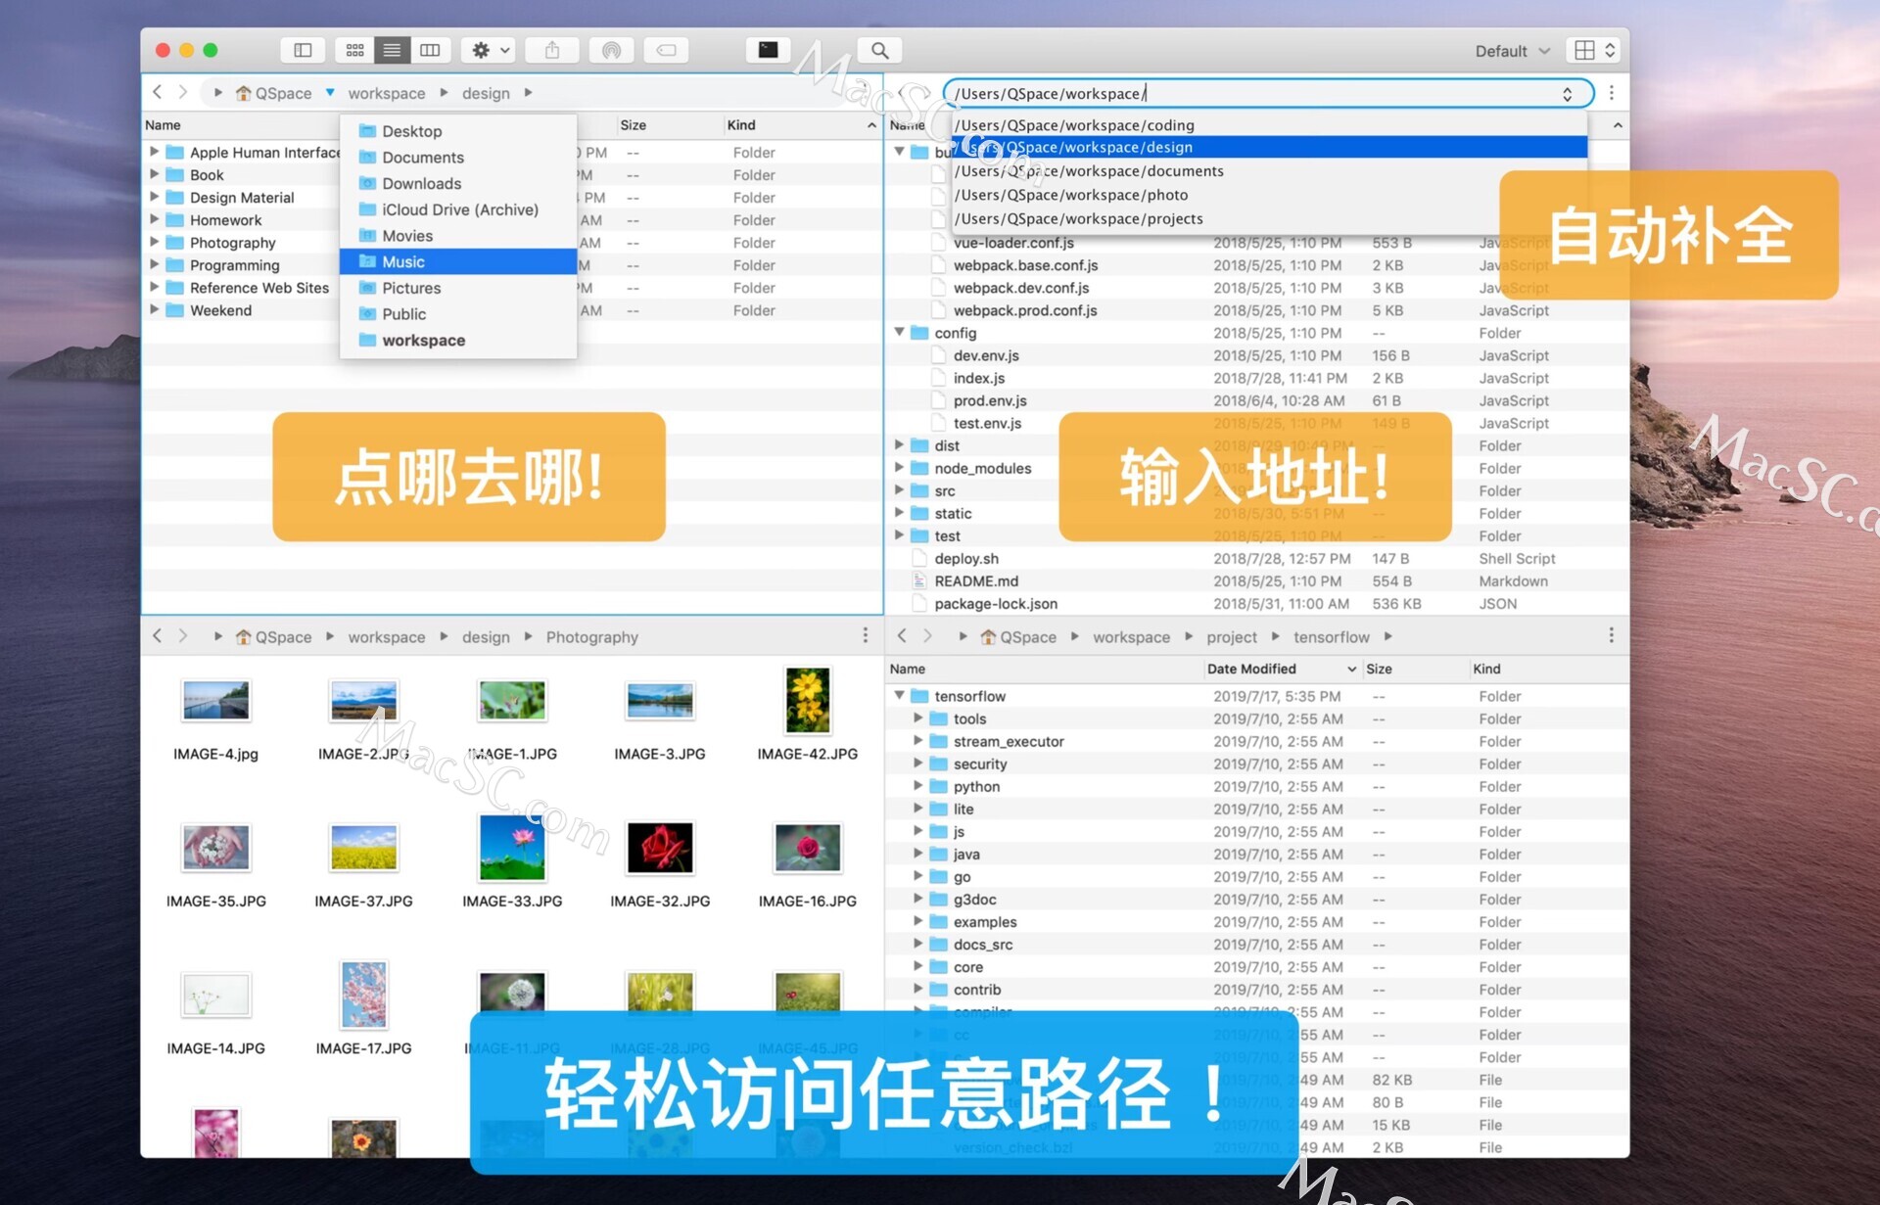This screenshot has width=1880, height=1205.
Task: Go back in bottom-right pane
Action: click(x=902, y=636)
